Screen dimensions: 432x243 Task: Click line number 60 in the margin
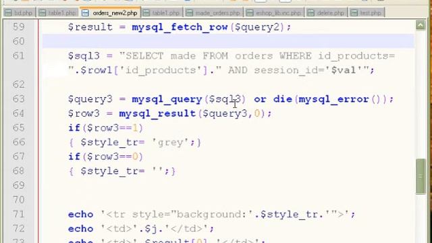pyautogui.click(x=18, y=41)
